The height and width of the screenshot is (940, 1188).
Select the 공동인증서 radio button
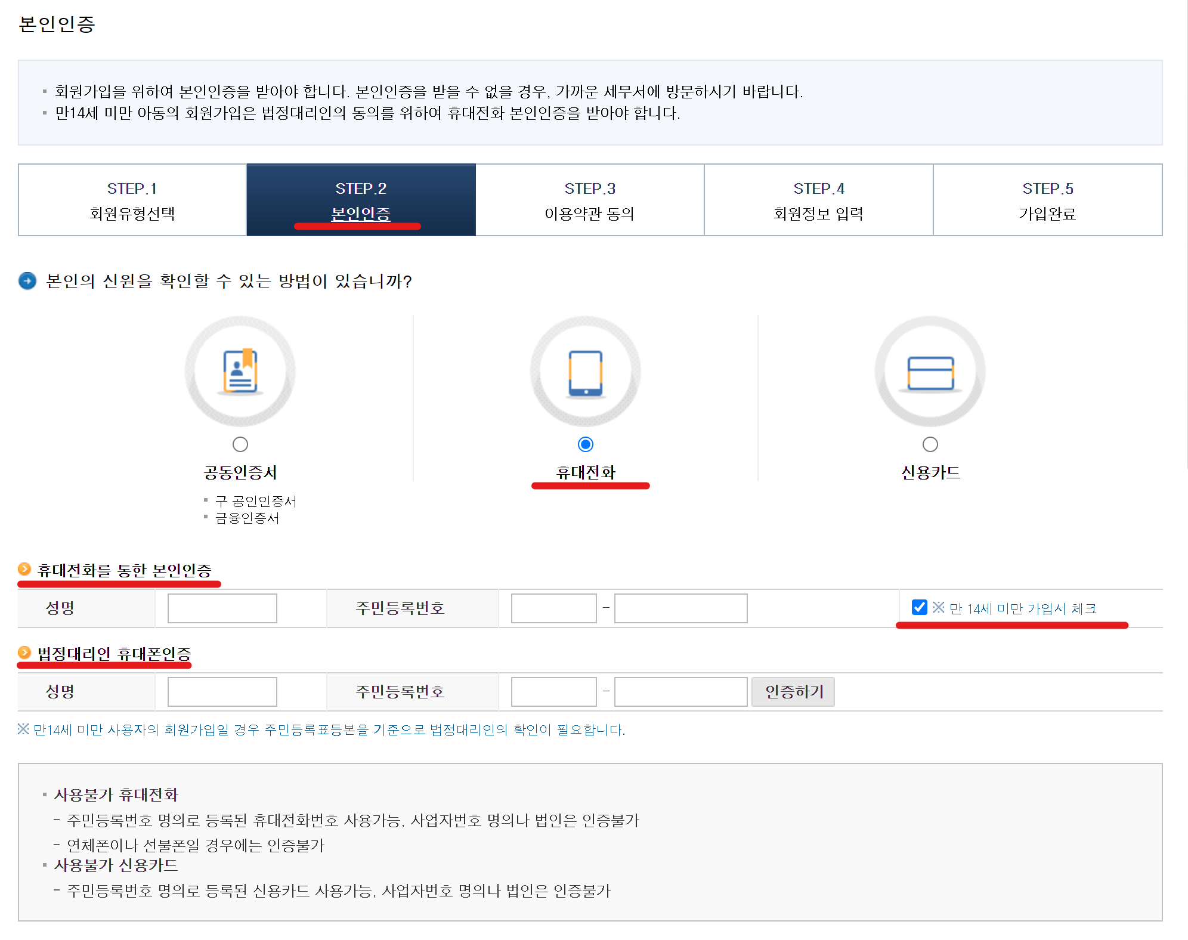click(x=240, y=444)
